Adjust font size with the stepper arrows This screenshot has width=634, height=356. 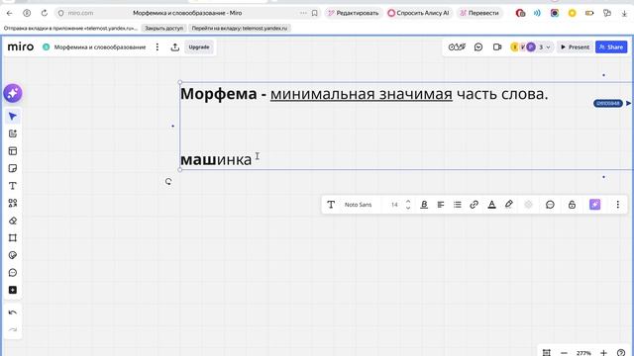coord(408,205)
